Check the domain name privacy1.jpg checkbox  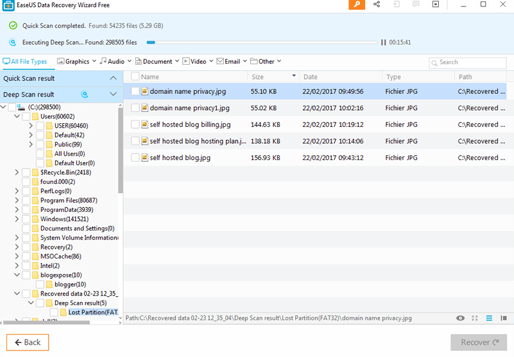pyautogui.click(x=135, y=108)
